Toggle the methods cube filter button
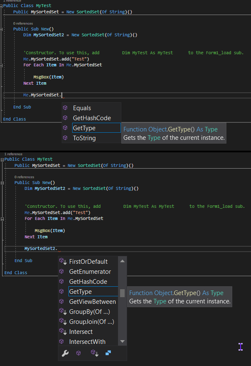 click(78, 353)
